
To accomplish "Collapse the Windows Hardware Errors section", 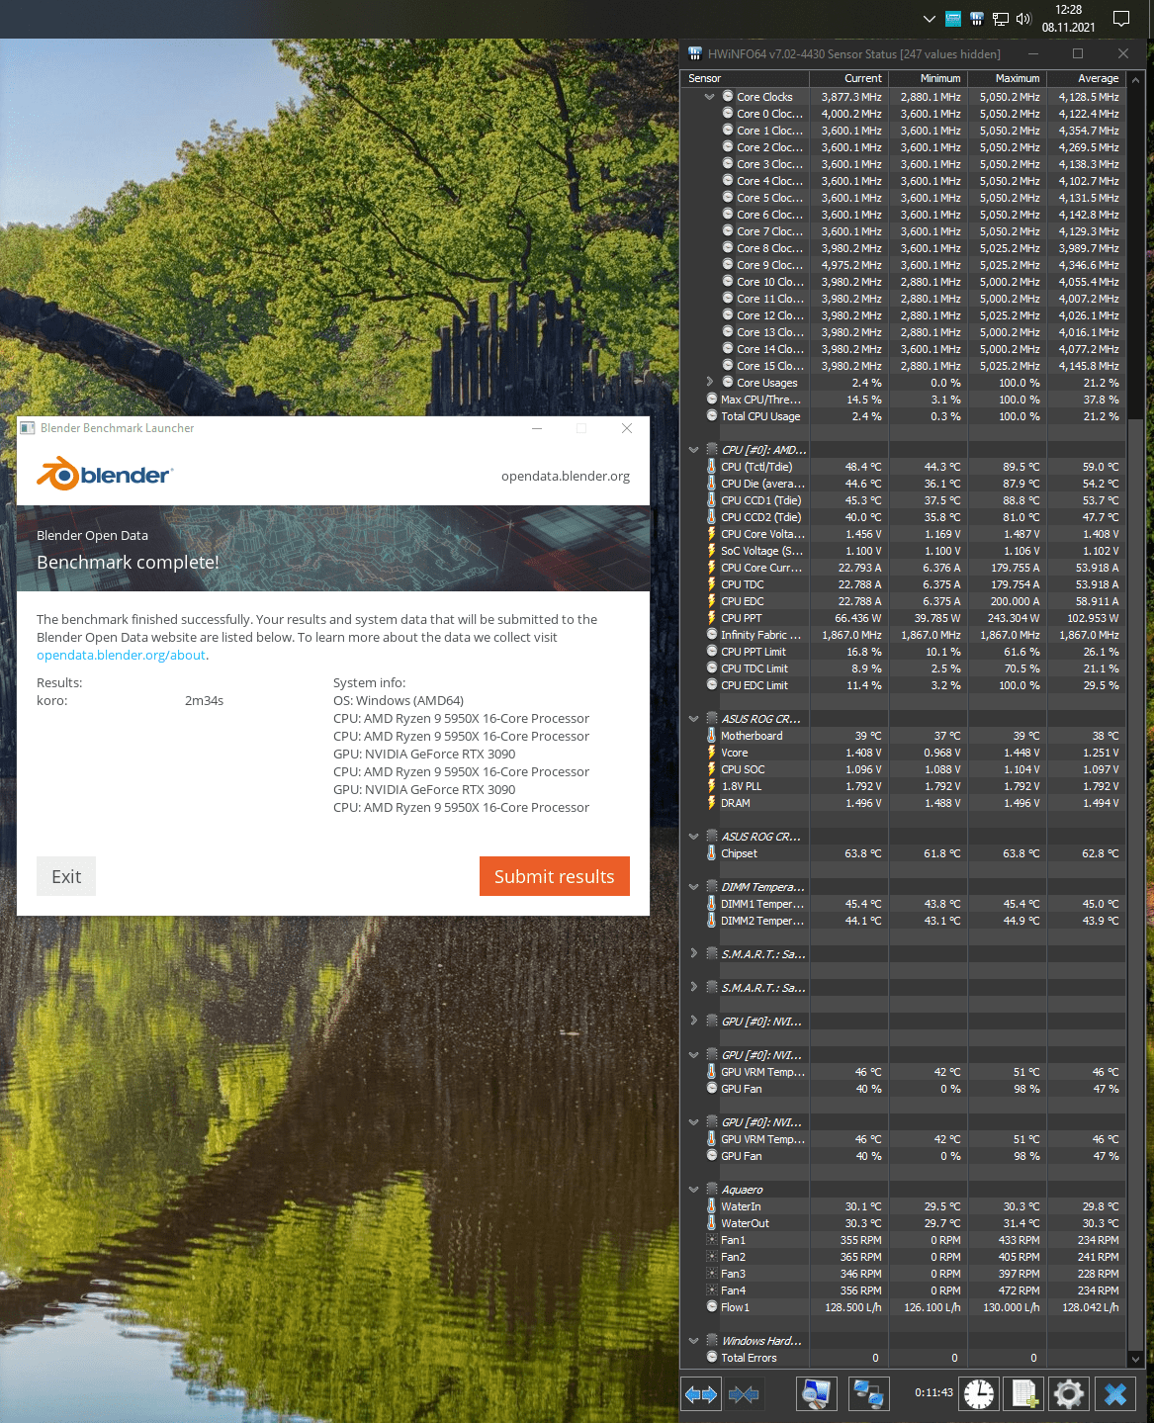I will click(694, 1341).
